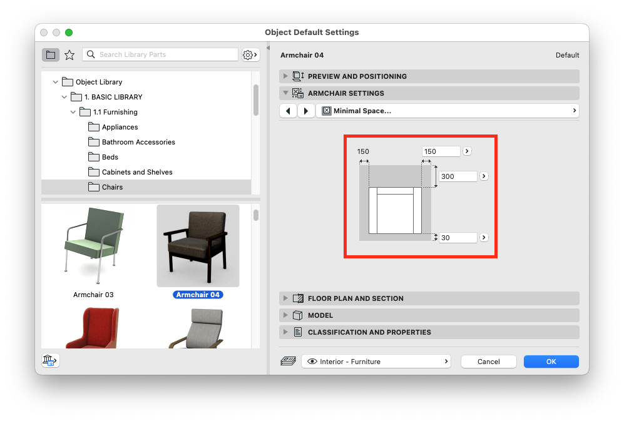Expand Classification and Properties panel
Image resolution: width=624 pixels, height=421 pixels.
285,332
